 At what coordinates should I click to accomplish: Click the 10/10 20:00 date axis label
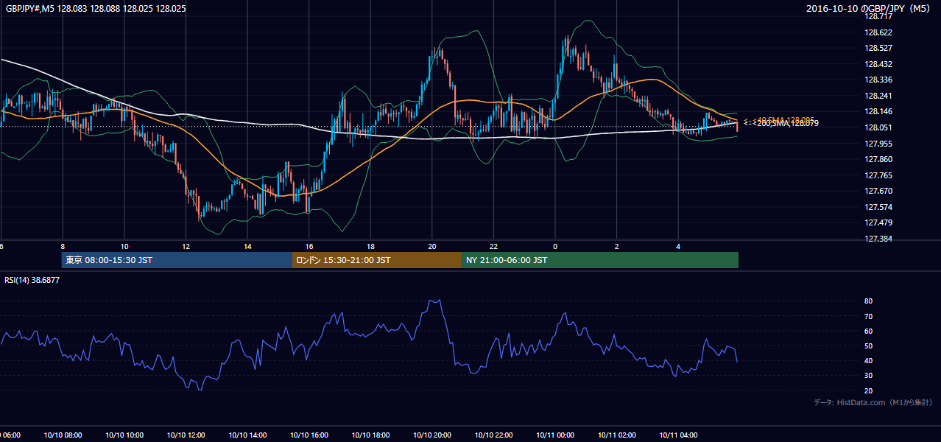pos(432,435)
